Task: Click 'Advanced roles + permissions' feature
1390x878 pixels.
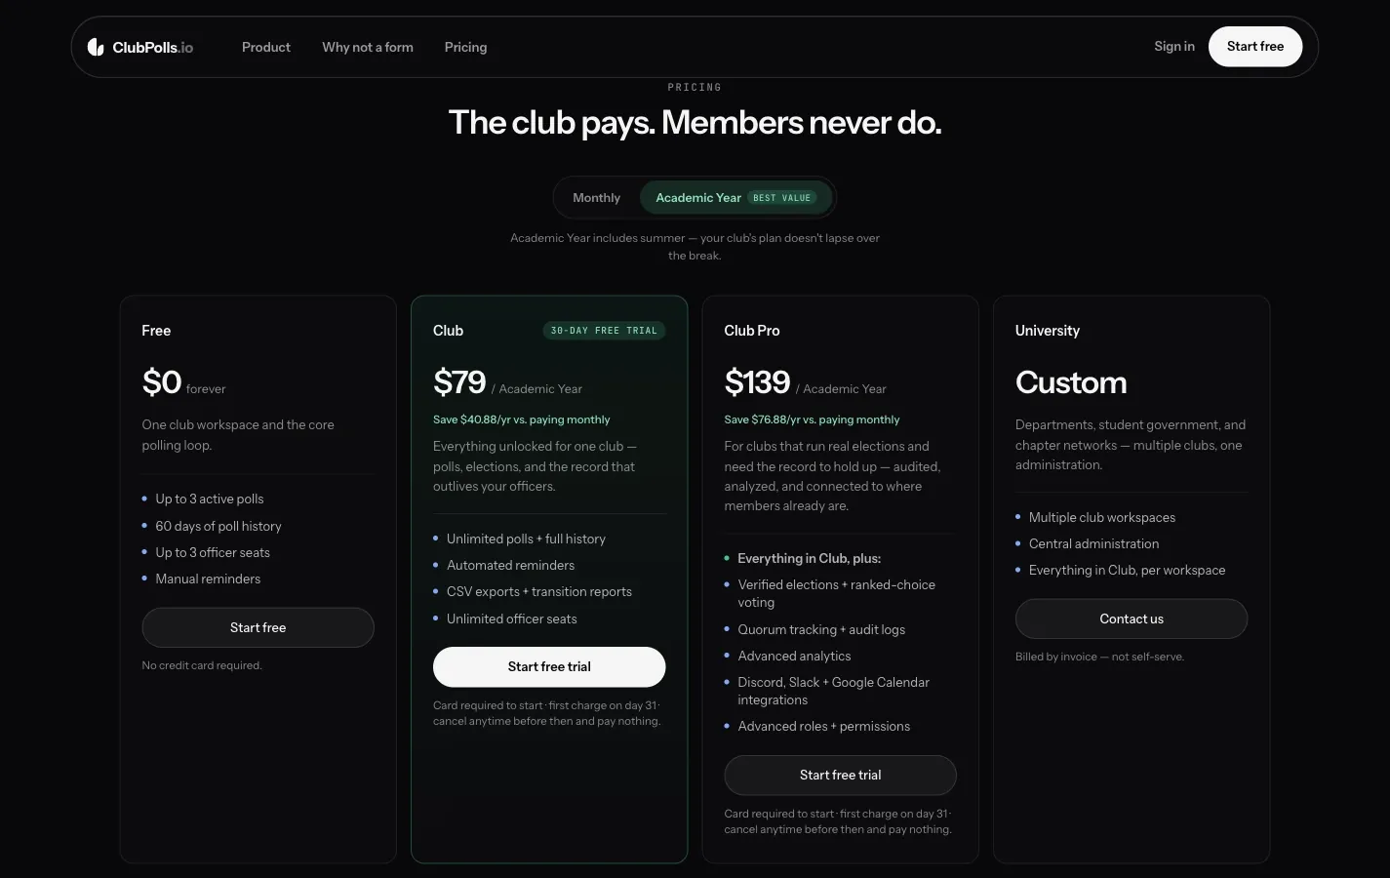Action: point(824,726)
